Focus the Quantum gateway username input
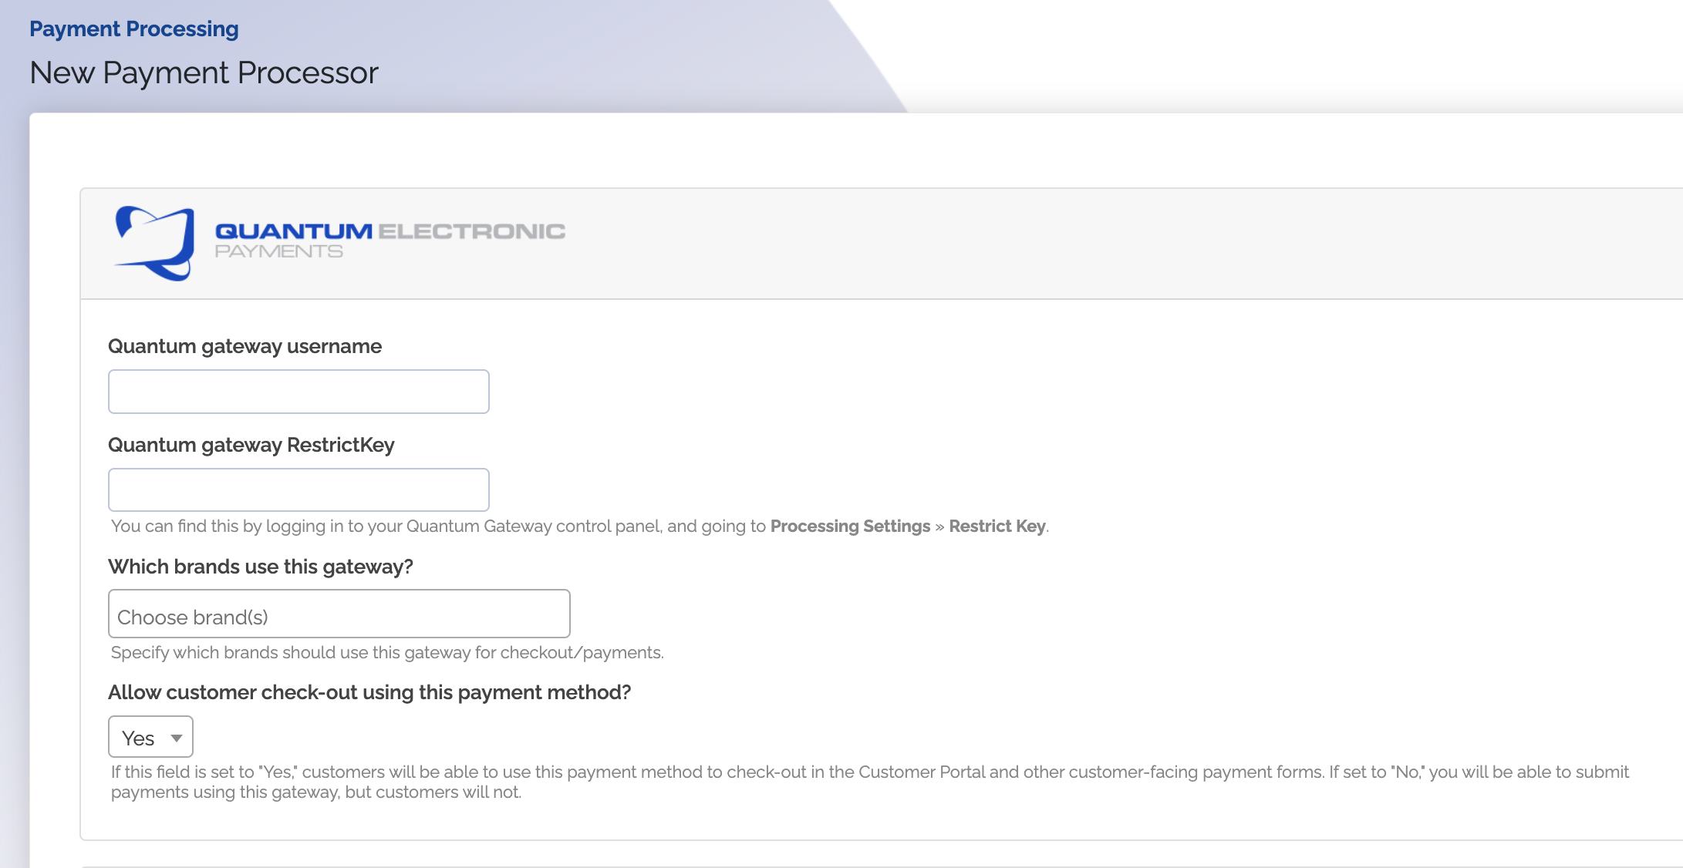This screenshot has height=868, width=1683. tap(298, 391)
